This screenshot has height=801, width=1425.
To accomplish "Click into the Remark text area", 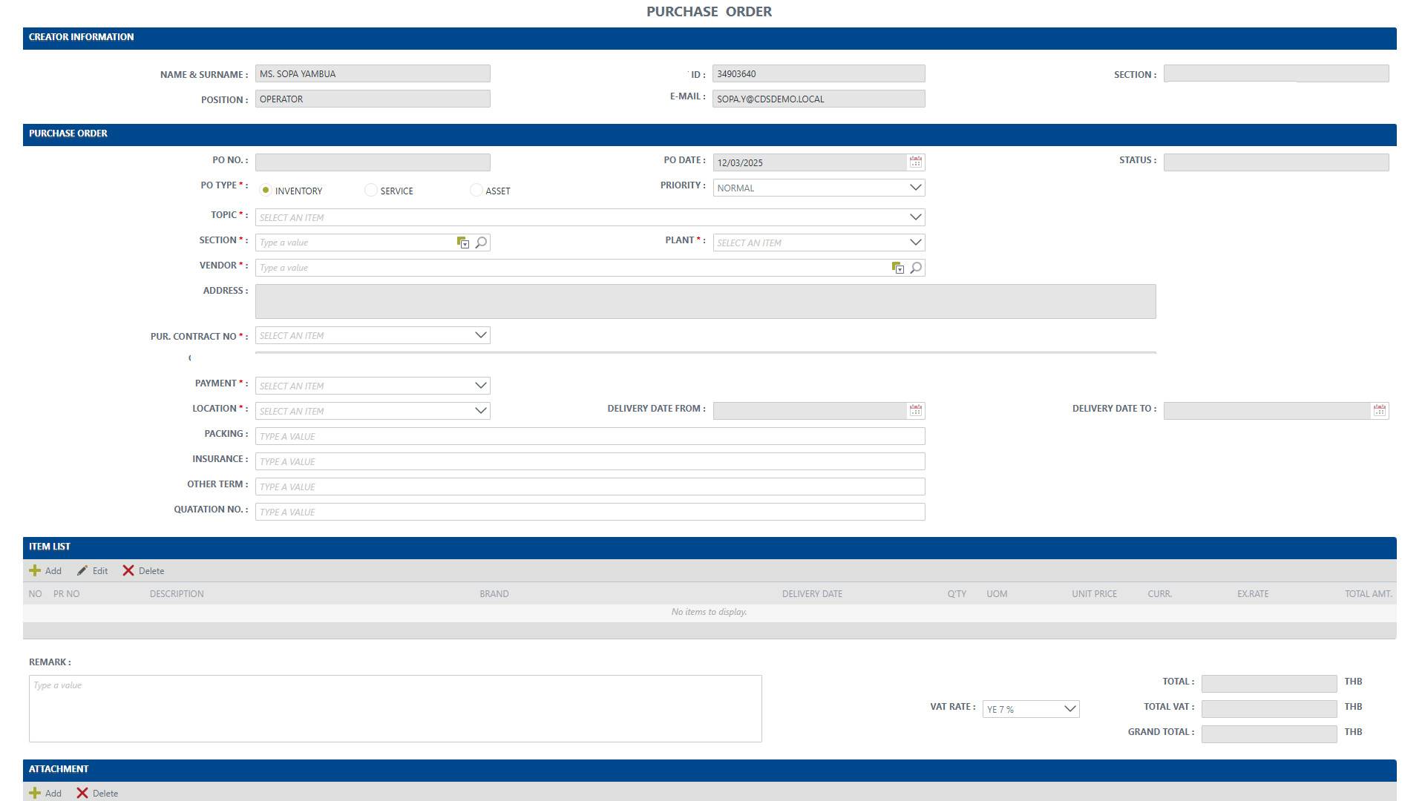I will coord(395,708).
